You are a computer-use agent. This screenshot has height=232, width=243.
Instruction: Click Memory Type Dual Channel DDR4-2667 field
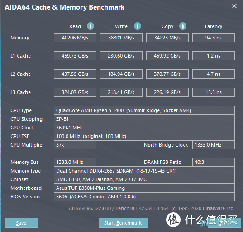click(144, 171)
